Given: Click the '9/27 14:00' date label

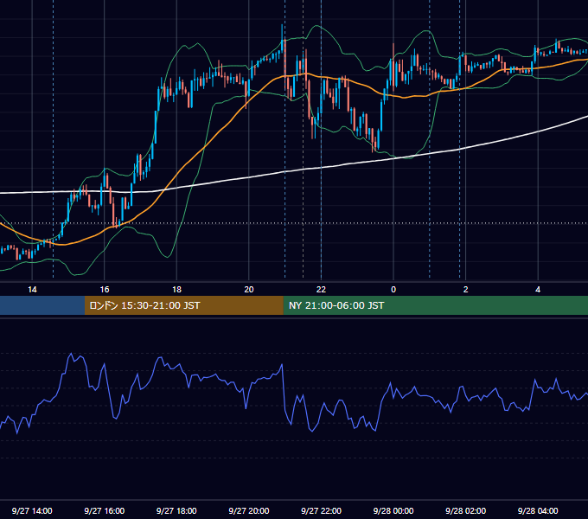Looking at the screenshot, I should pyautogui.click(x=32, y=510).
